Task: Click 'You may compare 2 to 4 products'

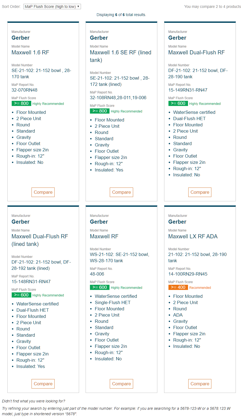Action: [212, 7]
